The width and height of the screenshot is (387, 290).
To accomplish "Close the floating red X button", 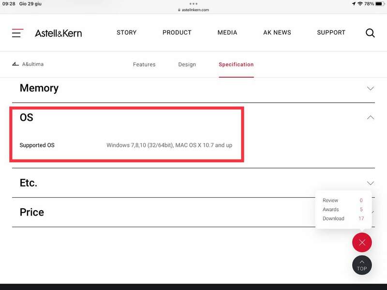I will pos(362,242).
